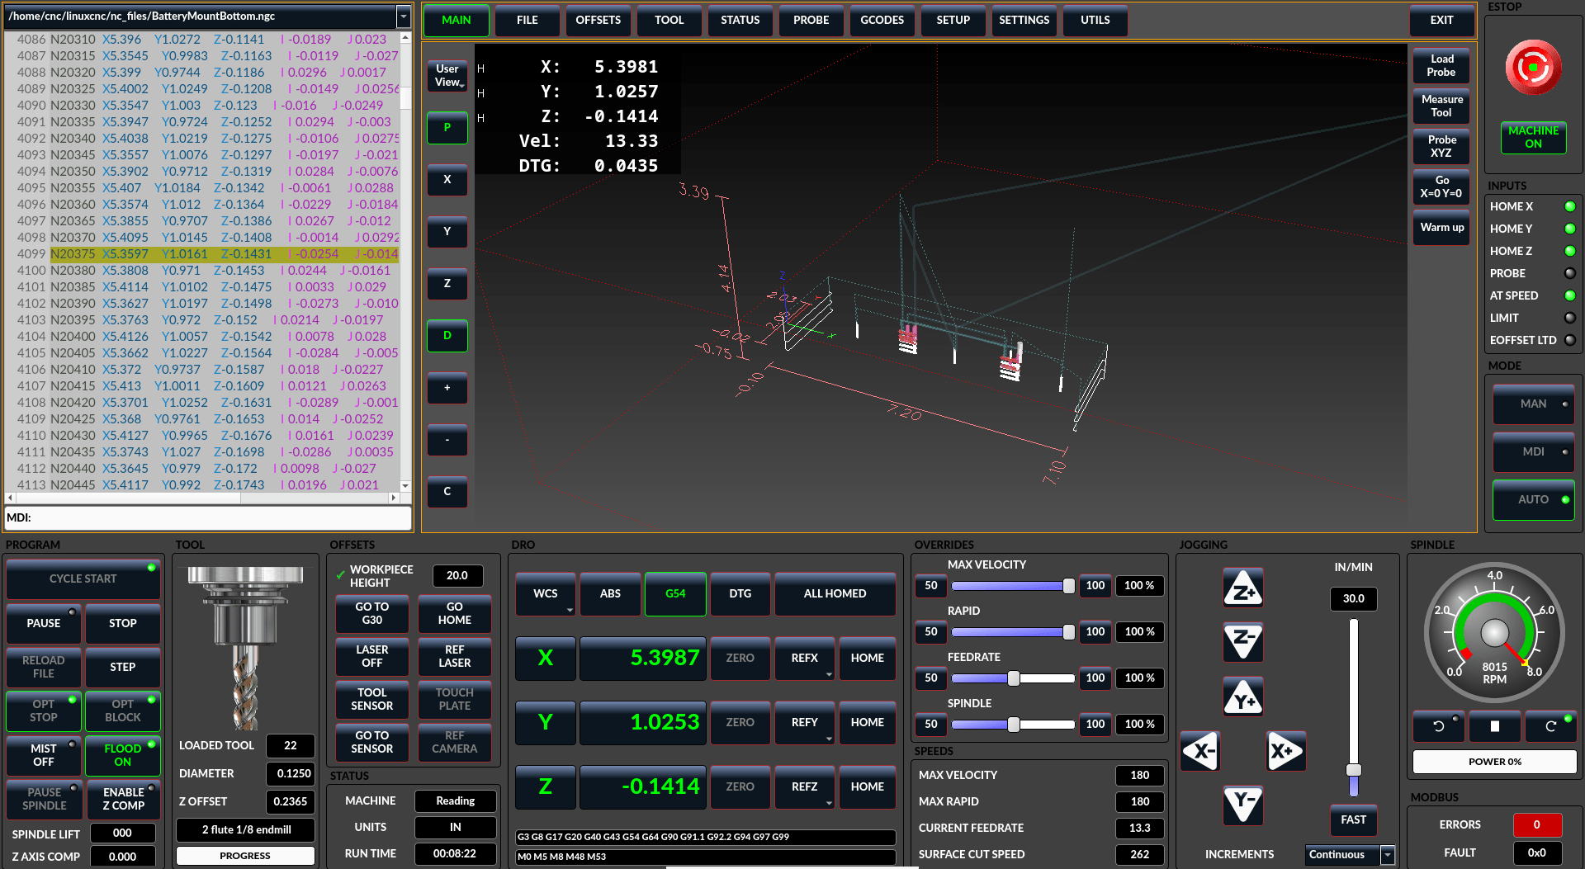Open the User View dropdown
The height and width of the screenshot is (869, 1585).
click(447, 76)
